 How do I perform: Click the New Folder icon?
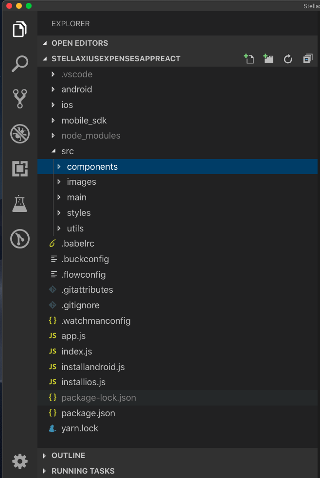[x=268, y=58]
